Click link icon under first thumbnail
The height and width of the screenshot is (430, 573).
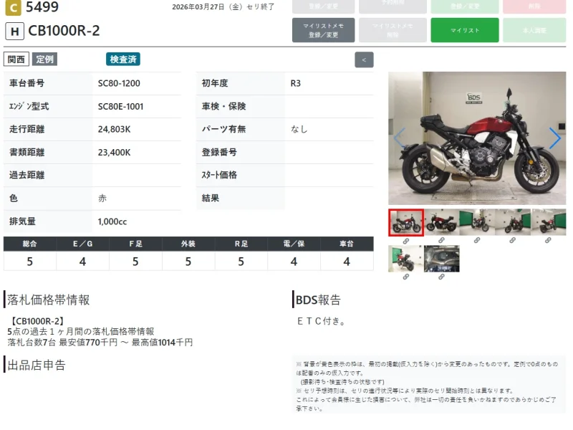click(406, 242)
